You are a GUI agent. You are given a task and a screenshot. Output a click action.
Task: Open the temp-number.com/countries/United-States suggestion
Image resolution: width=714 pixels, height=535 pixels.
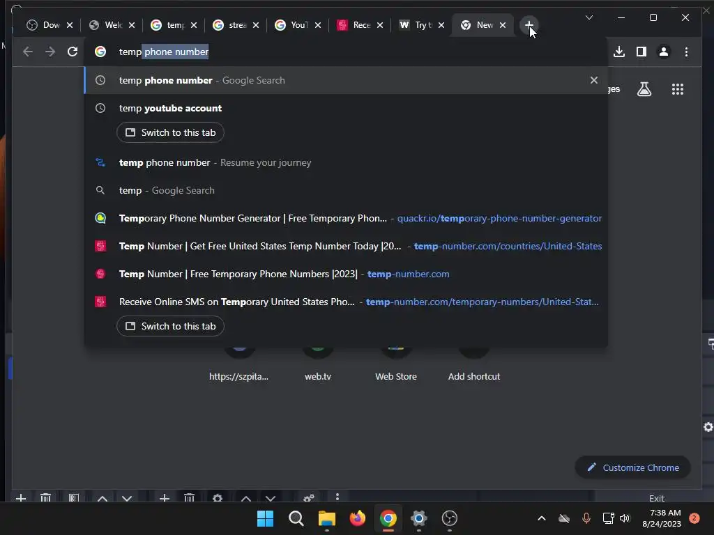point(346,246)
